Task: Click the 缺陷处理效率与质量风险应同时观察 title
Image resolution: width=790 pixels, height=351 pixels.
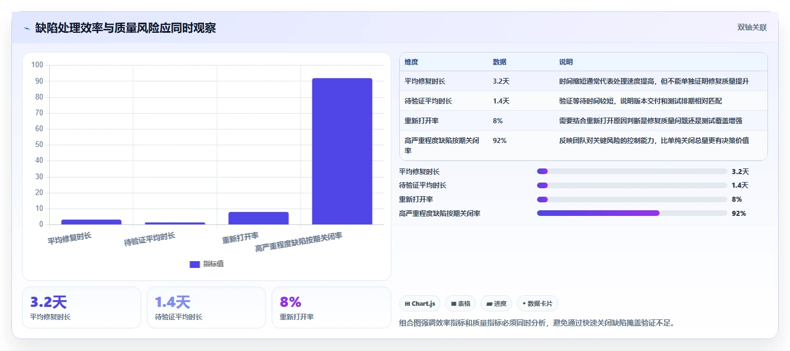Action: click(x=125, y=28)
